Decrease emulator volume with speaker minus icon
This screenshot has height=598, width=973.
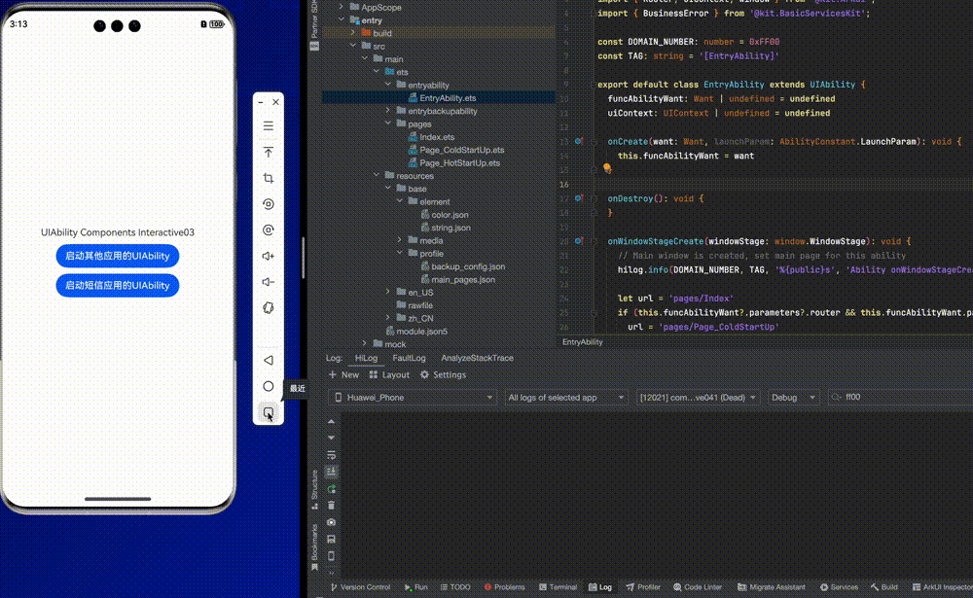point(269,282)
